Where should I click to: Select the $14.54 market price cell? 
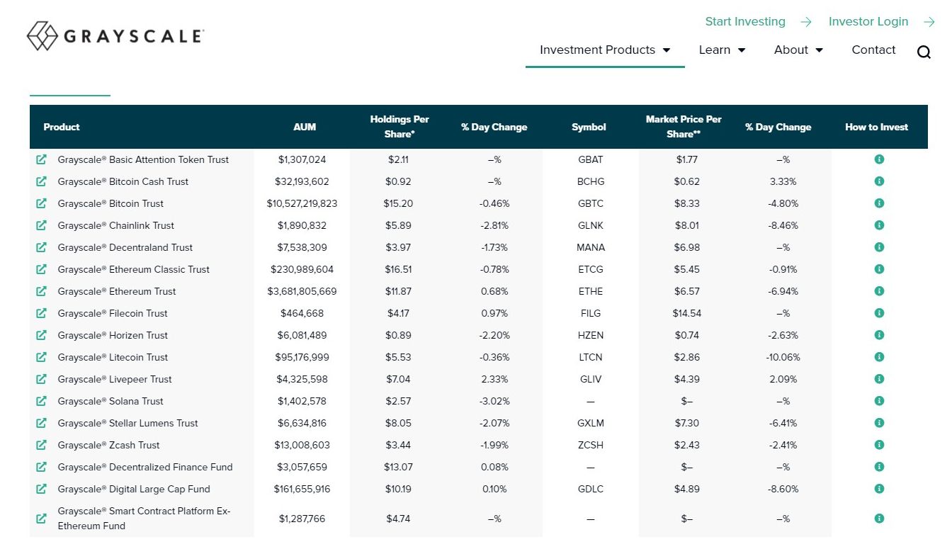click(687, 313)
